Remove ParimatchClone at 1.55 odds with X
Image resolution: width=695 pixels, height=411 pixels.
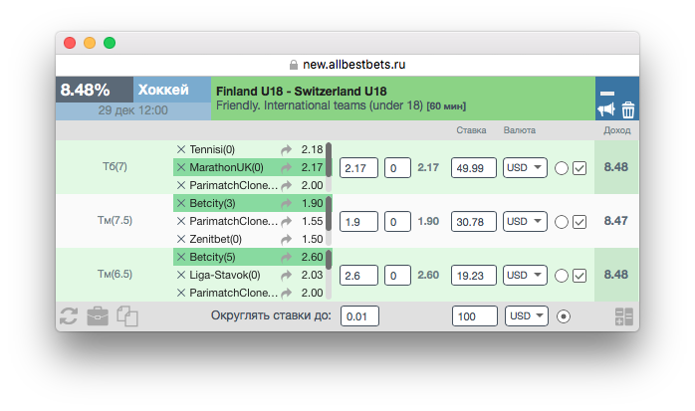pos(181,221)
